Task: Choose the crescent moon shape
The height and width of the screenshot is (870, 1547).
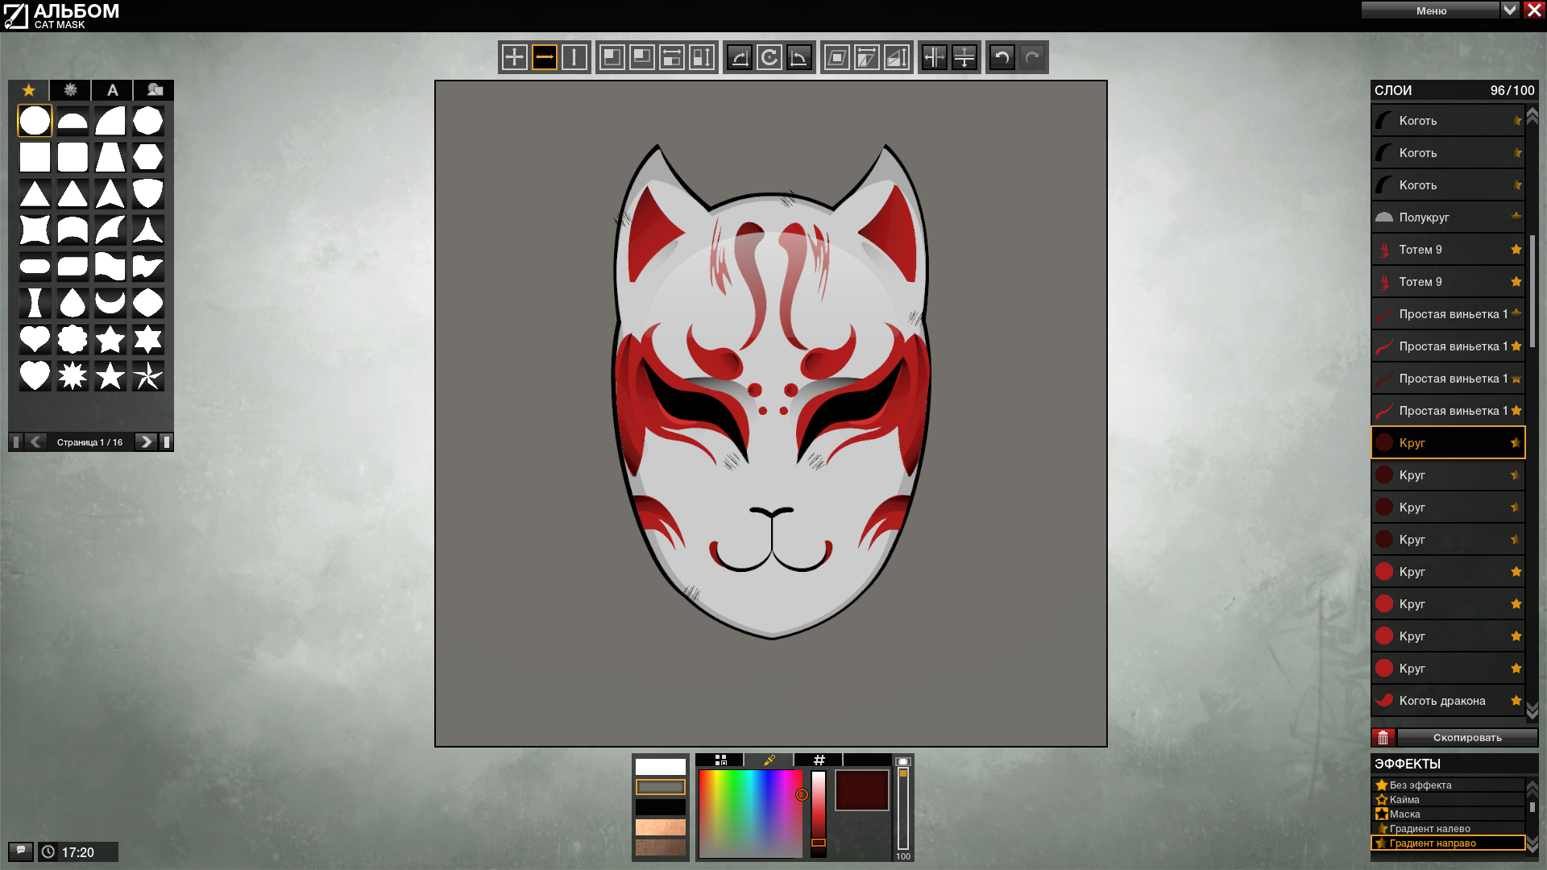Action: (110, 303)
